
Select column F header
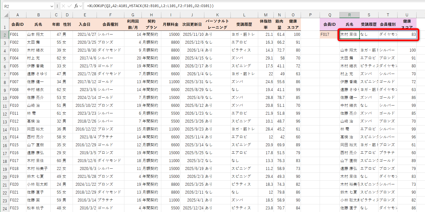pyautogui.click(x=110, y=15)
